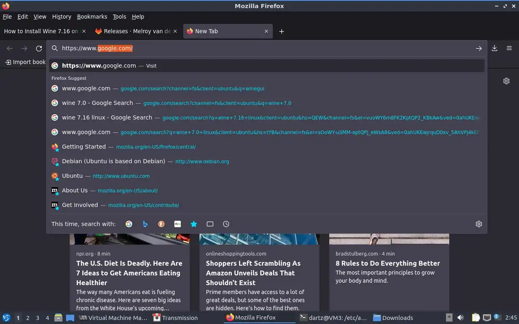Select Ubuntu ubuntu.com bookmark suggestion
Image resolution: width=519 pixels, height=324 pixels.
click(x=267, y=176)
